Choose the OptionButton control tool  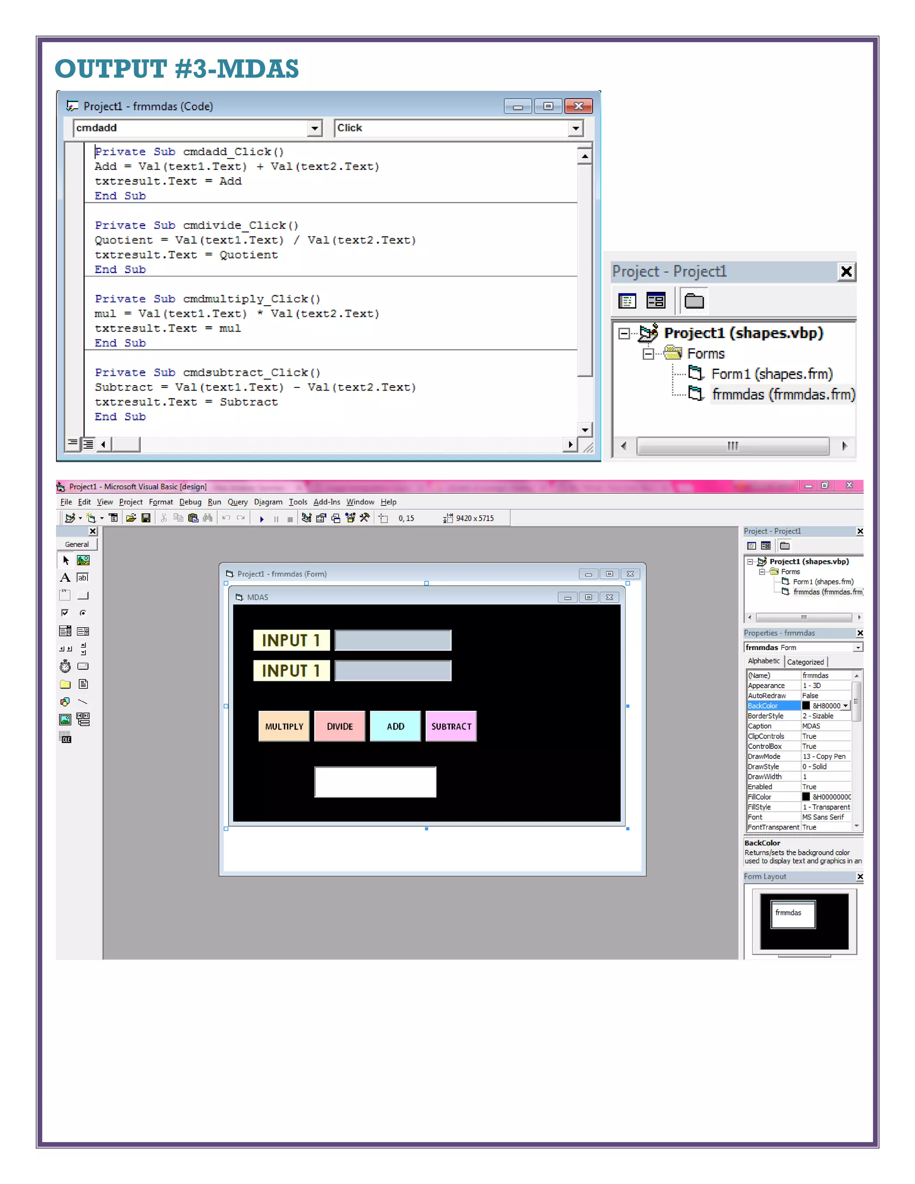(x=83, y=613)
